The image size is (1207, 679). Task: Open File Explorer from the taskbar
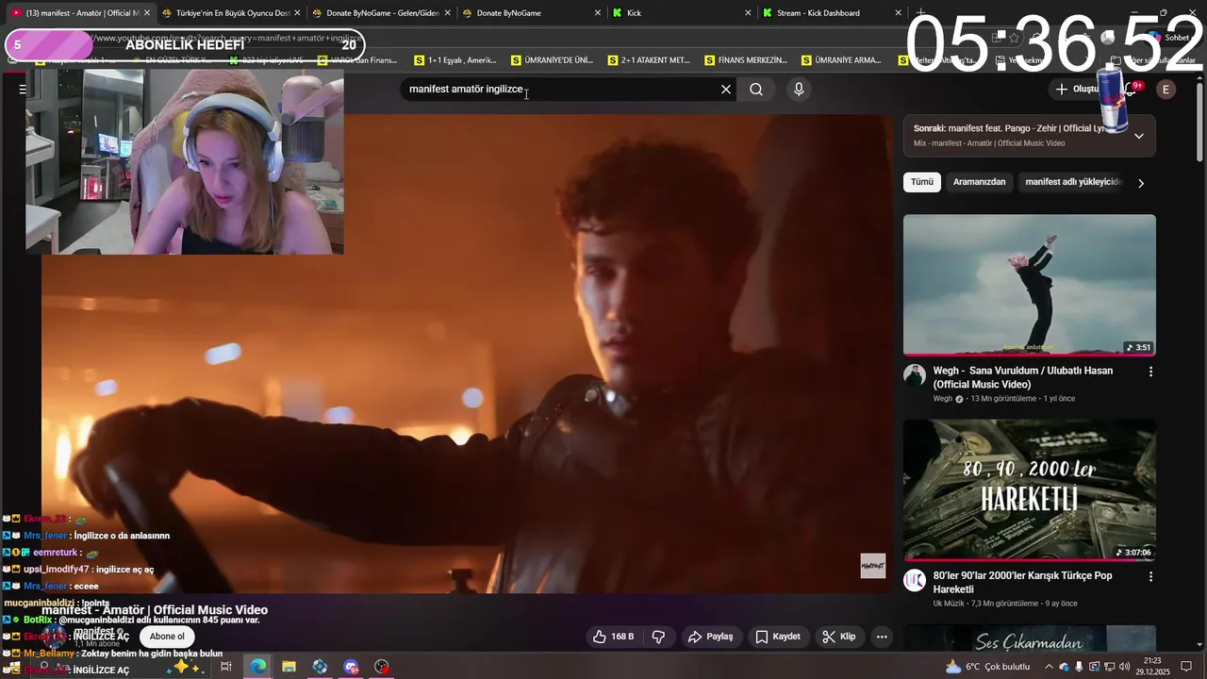(x=289, y=667)
